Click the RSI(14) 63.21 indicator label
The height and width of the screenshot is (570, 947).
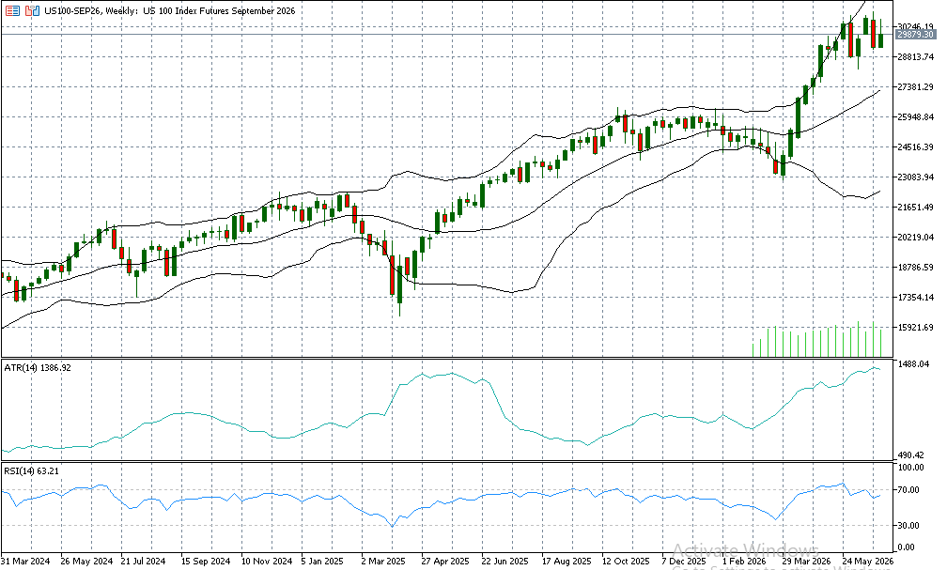coord(31,471)
